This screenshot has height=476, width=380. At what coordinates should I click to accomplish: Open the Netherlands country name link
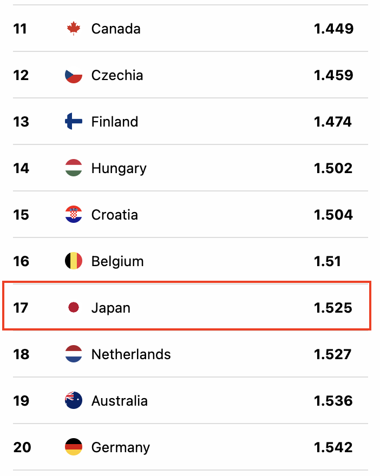(131, 354)
